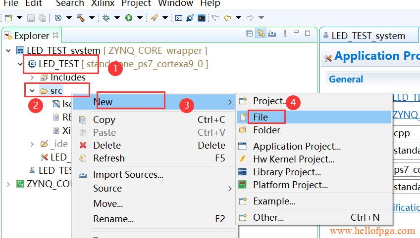Click the yellow Back navigation arrow
420x238 pixels.
click(227, 18)
